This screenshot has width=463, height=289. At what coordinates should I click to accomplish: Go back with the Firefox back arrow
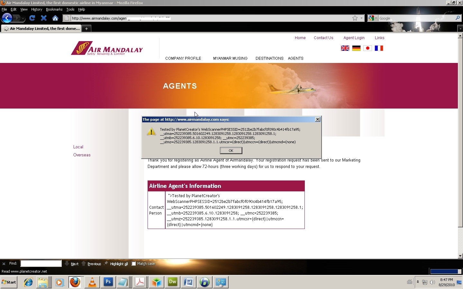(7, 18)
